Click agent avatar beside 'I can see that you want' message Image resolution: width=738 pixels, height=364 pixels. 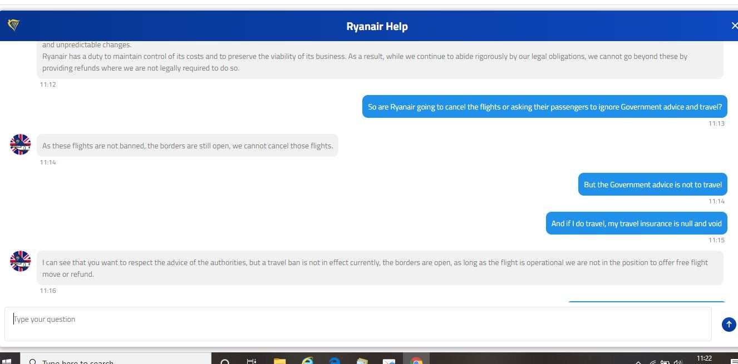(x=21, y=261)
